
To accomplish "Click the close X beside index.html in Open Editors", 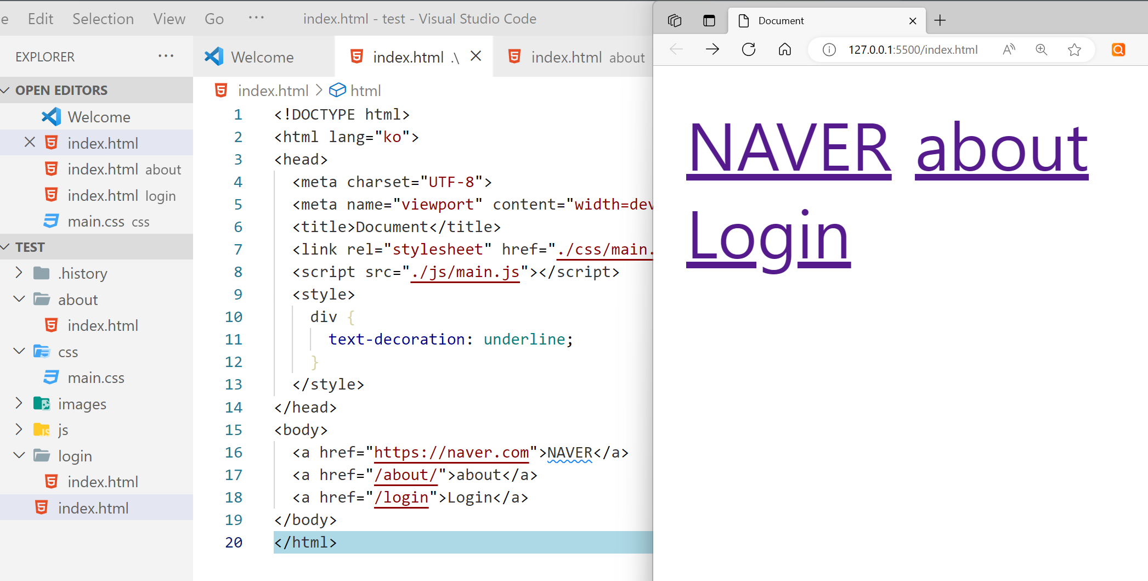I will [30, 143].
